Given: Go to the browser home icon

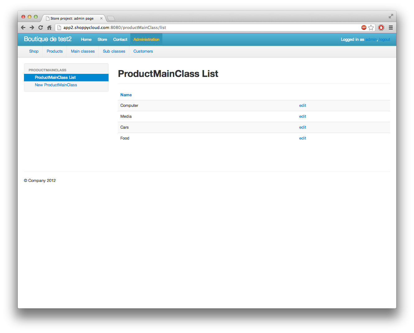Looking at the screenshot, I should pyautogui.click(x=49, y=28).
